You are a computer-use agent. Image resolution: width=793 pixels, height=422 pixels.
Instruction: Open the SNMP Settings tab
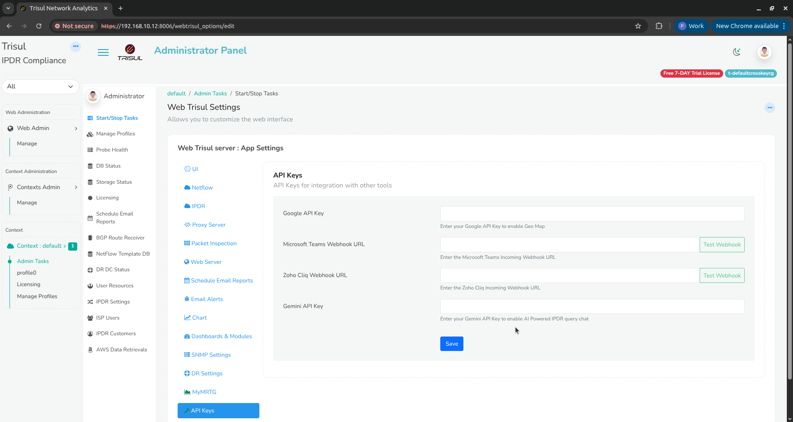click(207, 355)
